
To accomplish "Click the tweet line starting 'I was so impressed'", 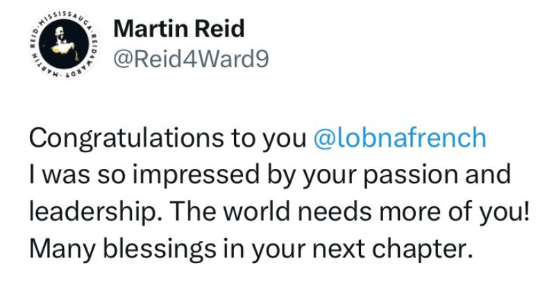I will coord(270,175).
